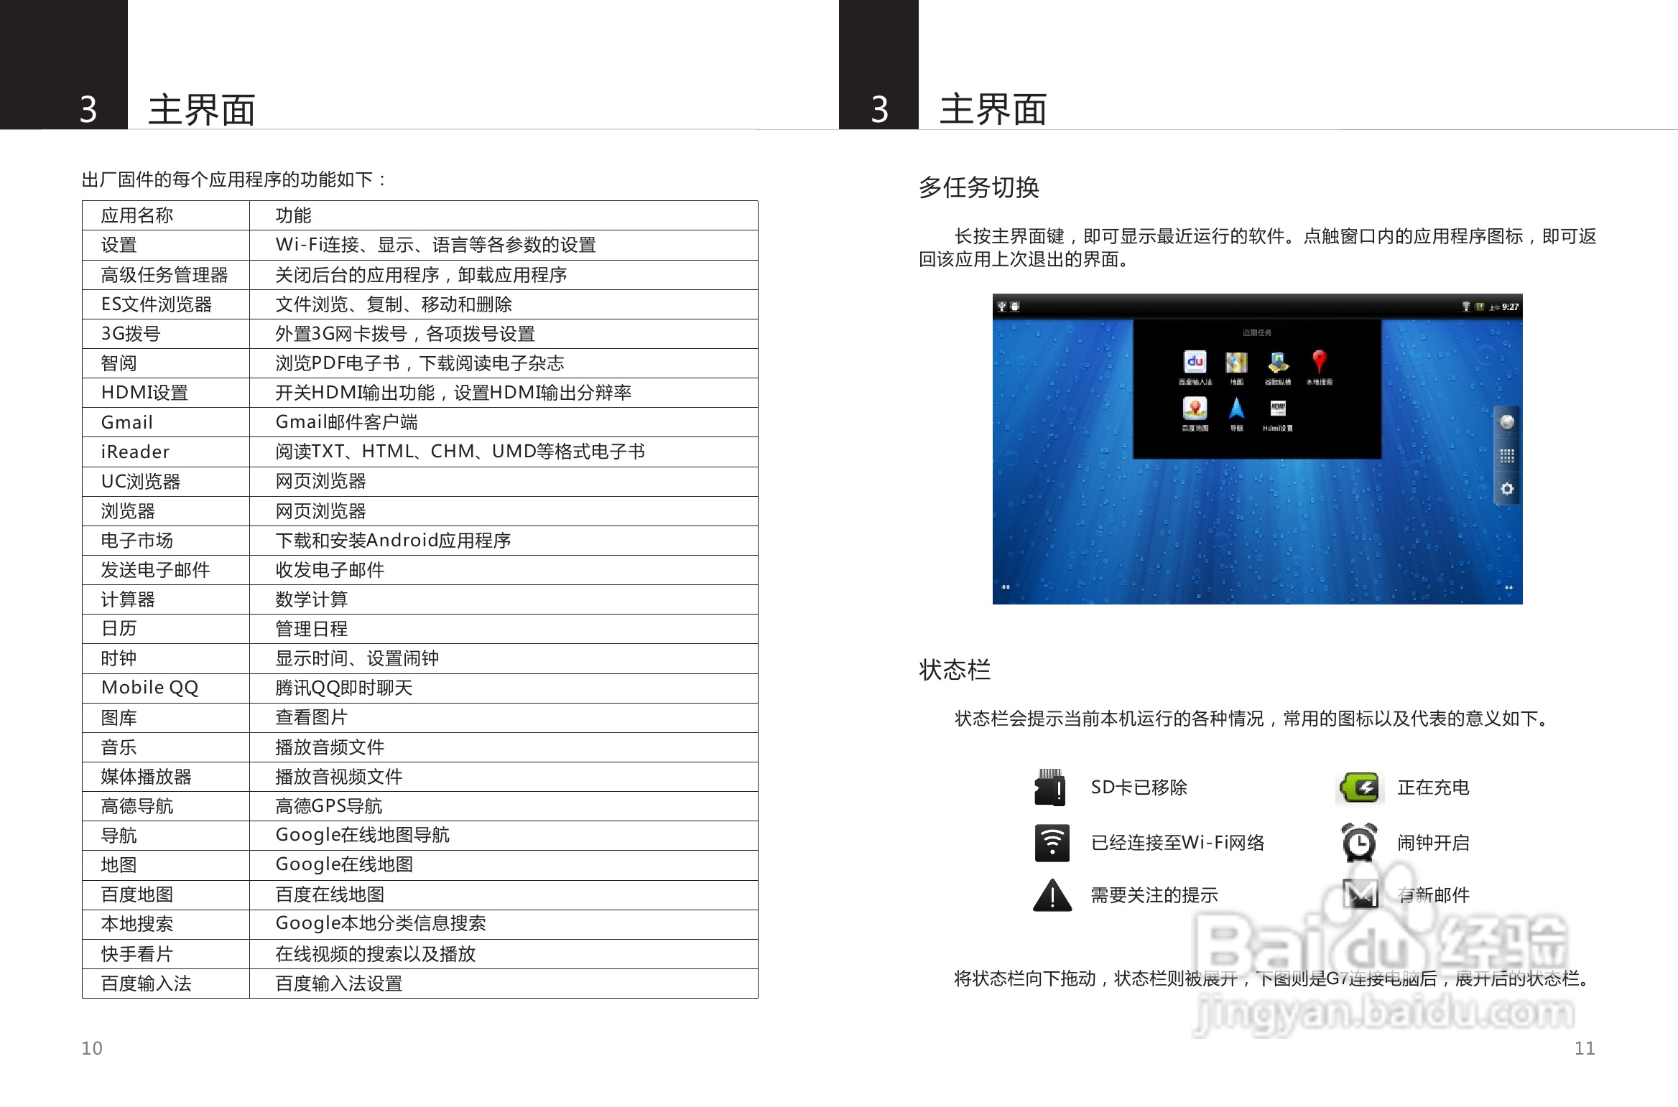Image resolution: width=1678 pixels, height=1107 pixels.
Task: Click the warning triangle notification icon
Action: 1052,895
